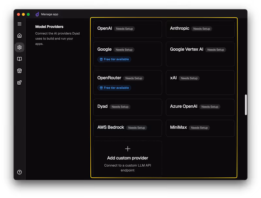Click the plus icon for custom provider
The height and width of the screenshot is (198, 261).
click(128, 149)
